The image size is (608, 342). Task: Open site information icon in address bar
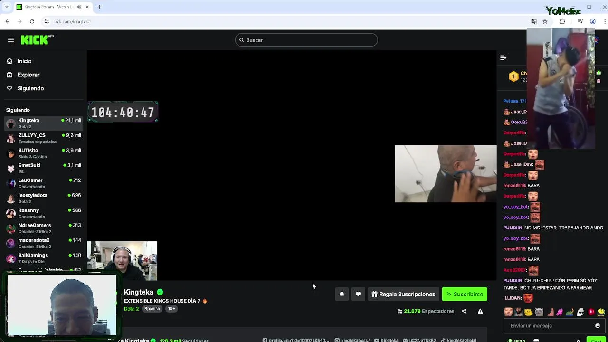pyautogui.click(x=47, y=21)
